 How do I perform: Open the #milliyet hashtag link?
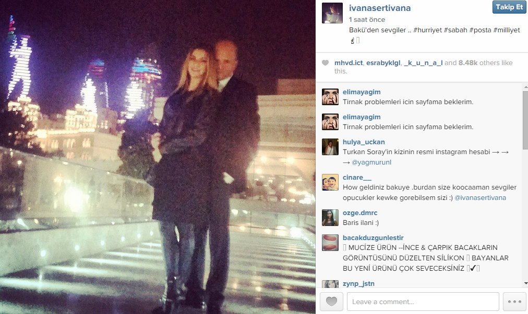pos(507,30)
